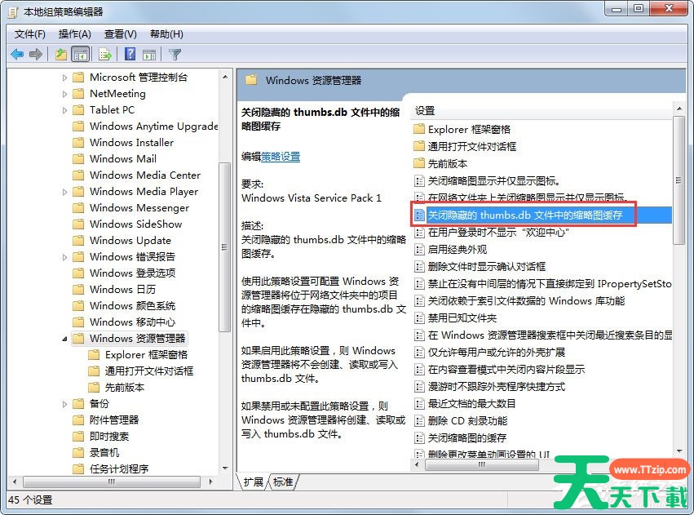Select 关闭依赖于索引文件数据的 Windows 库功能
Viewport: 694px width, 515px height.
pos(526,301)
